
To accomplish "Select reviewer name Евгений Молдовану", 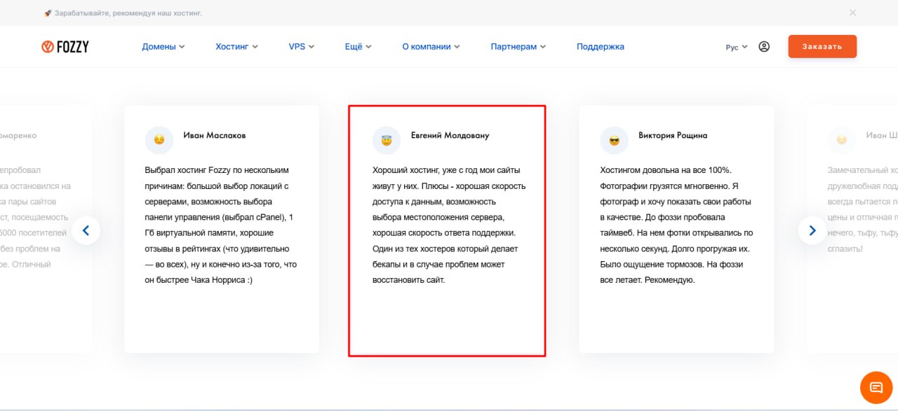I will (x=450, y=135).
